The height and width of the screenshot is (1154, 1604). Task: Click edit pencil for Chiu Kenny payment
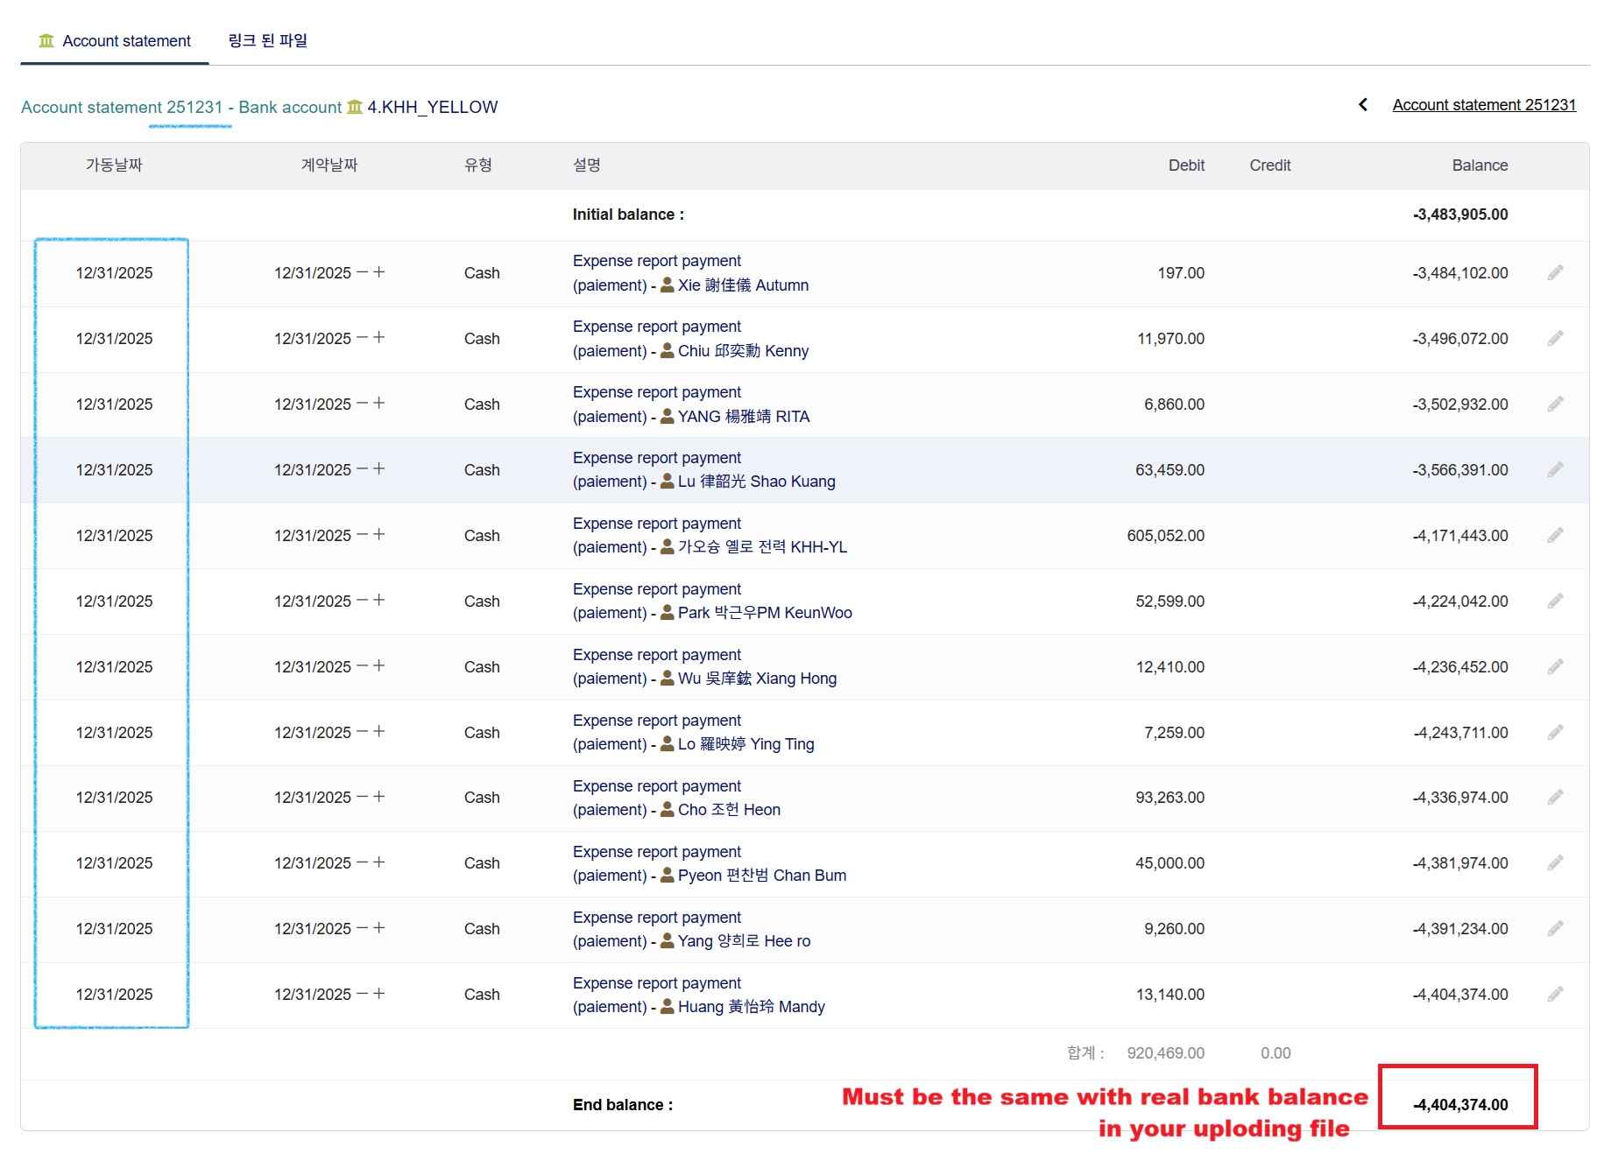1555,339
